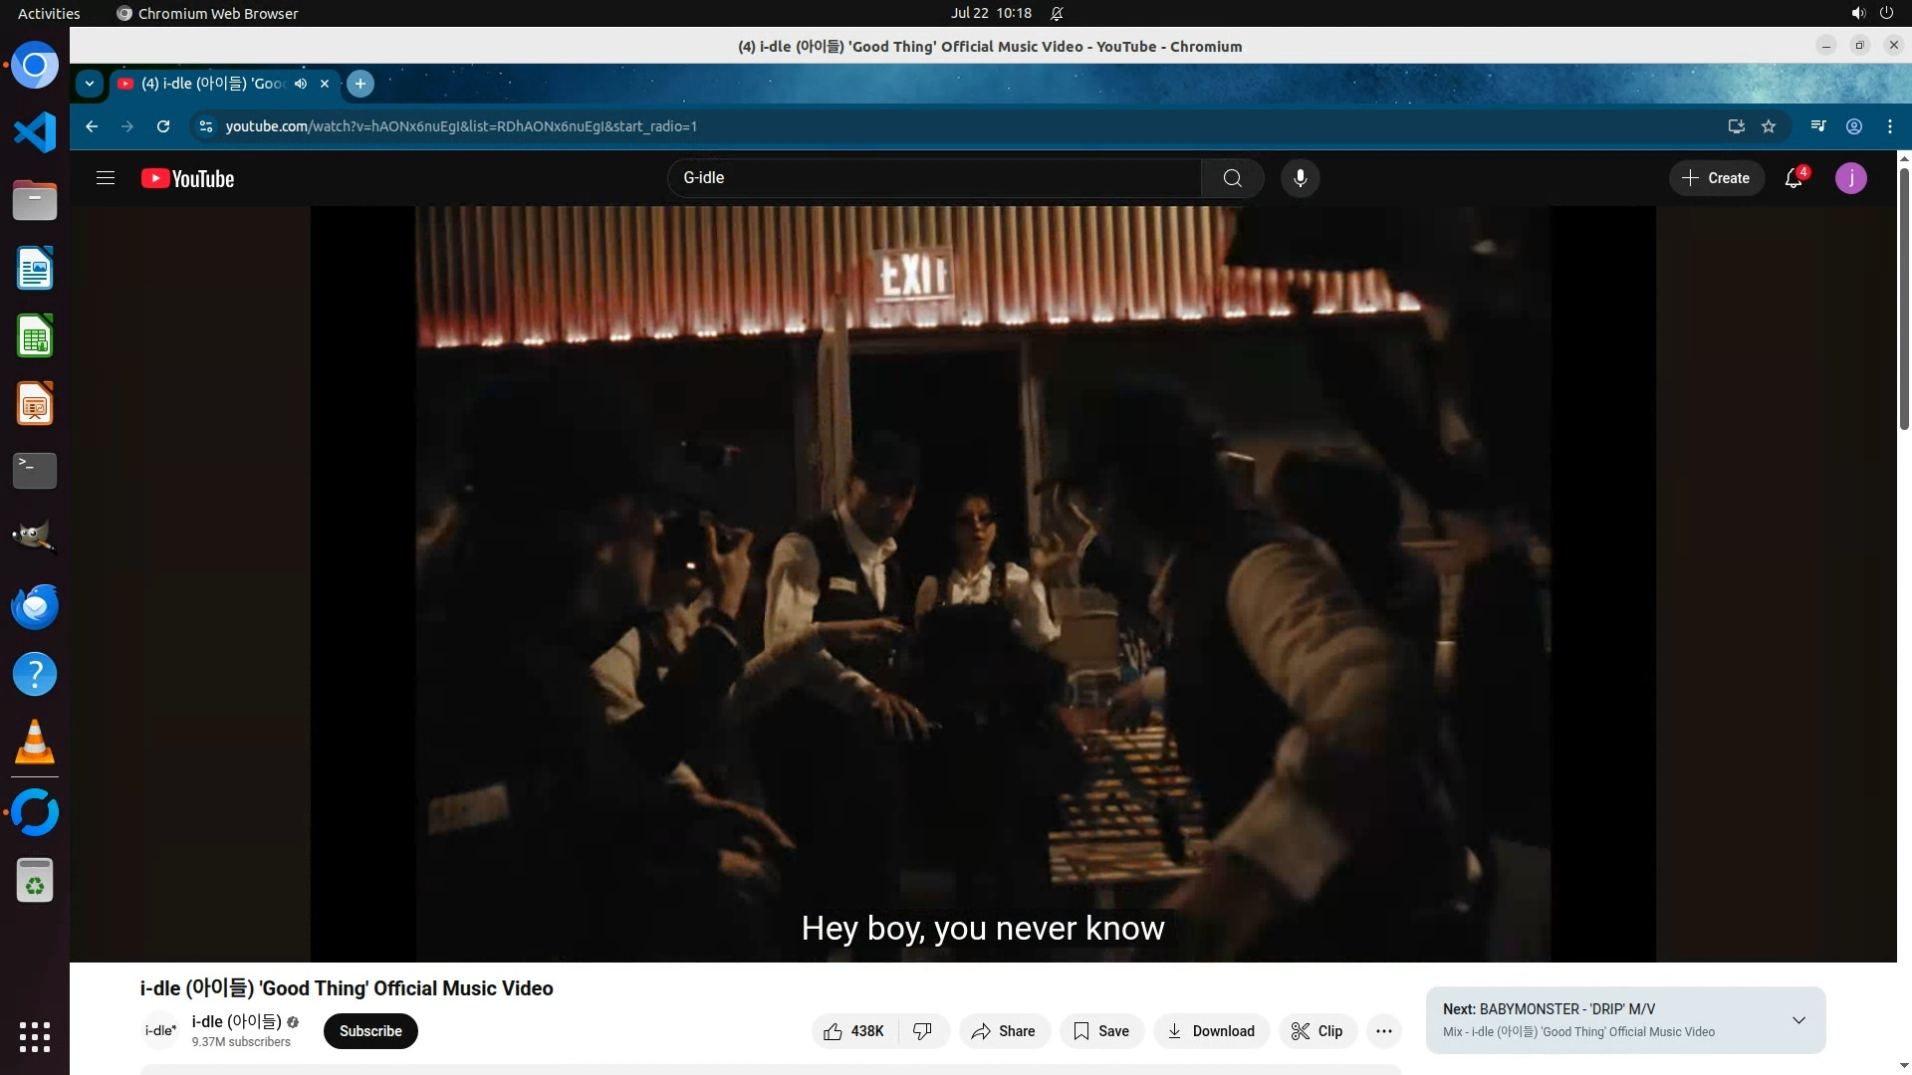
Task: Open the YouTube hamburger guide menu
Action: pos(106,178)
